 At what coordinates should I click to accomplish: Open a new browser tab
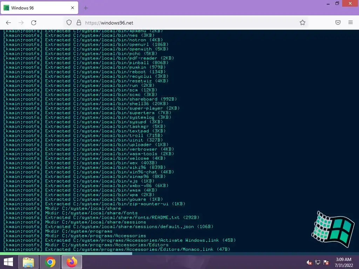(x=86, y=8)
